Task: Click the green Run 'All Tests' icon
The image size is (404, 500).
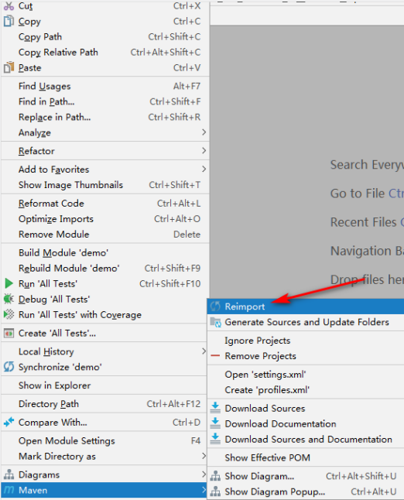Action: pyautogui.click(x=9, y=283)
